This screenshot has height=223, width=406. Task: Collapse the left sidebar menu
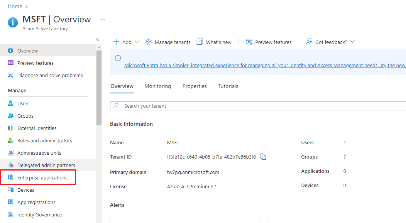point(98,40)
